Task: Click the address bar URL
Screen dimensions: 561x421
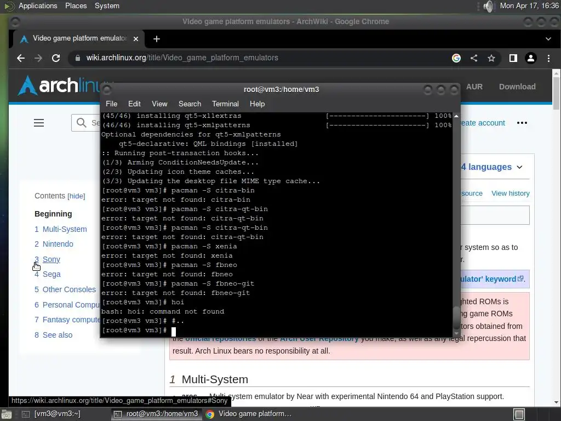Action: 182,58
